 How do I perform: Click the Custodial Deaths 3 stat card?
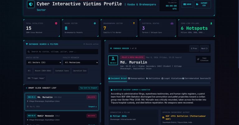point(158,28)
